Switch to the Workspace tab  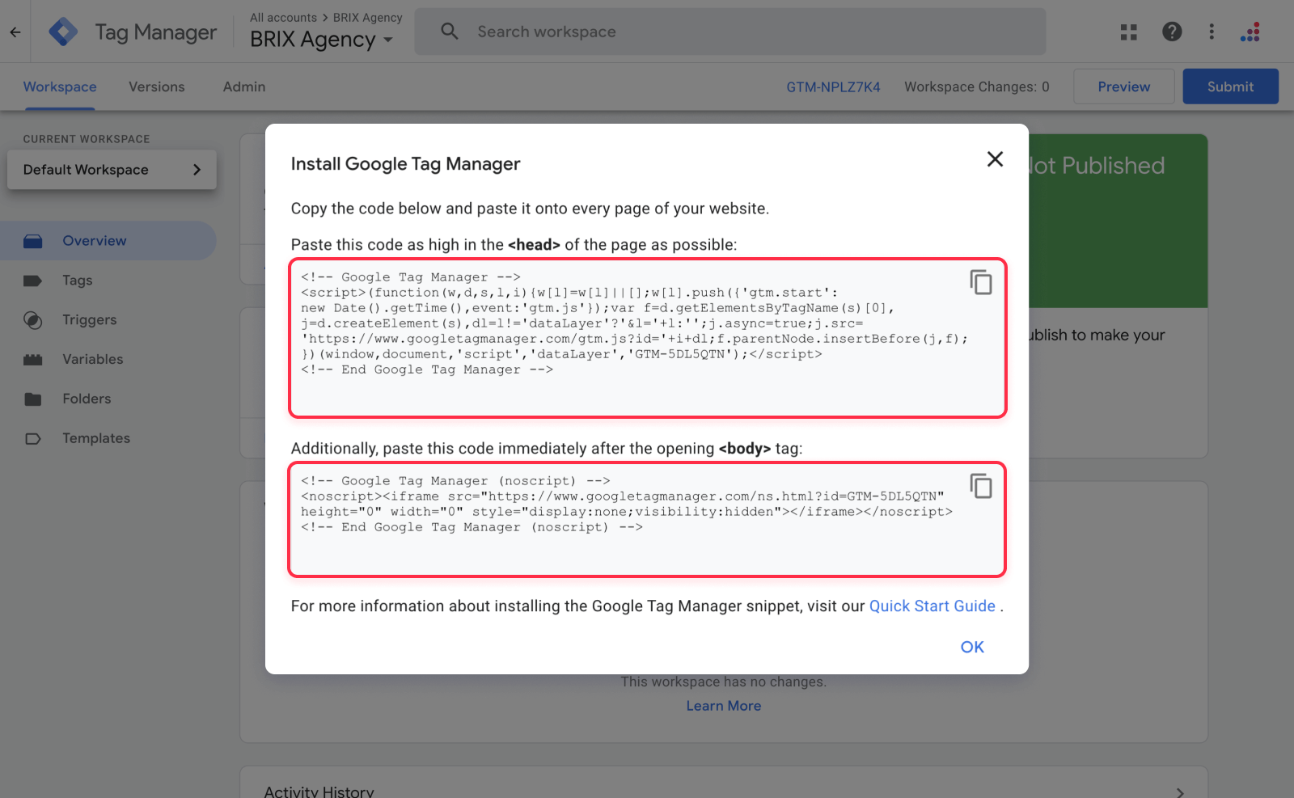tap(60, 87)
